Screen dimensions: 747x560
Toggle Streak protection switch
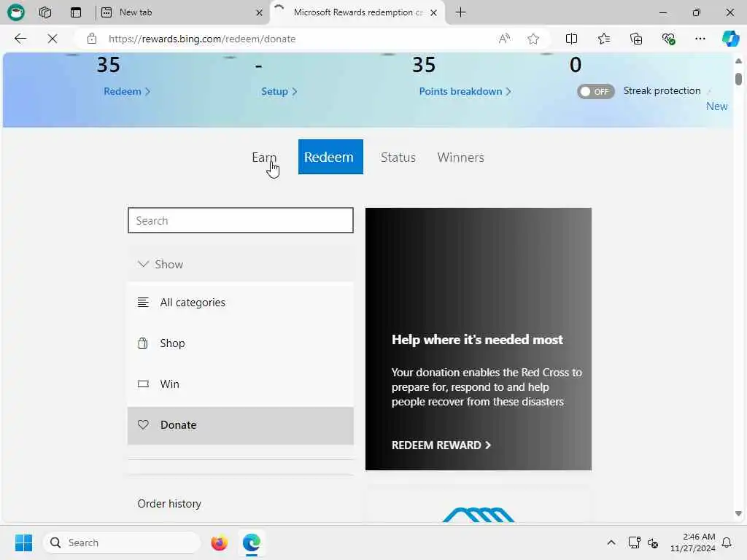[x=595, y=91]
